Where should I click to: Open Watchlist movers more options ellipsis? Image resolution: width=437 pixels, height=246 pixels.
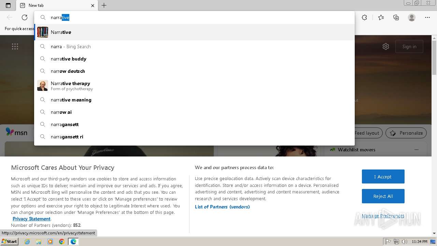[416, 150]
